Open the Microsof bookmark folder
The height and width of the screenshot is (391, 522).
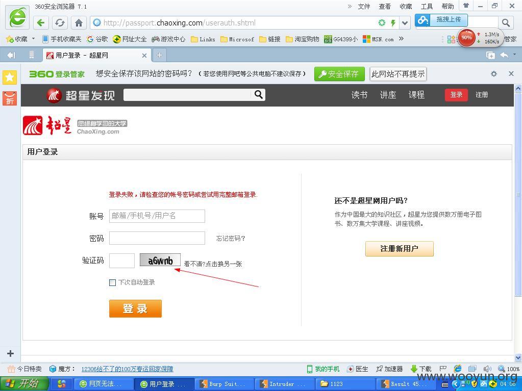(x=237, y=39)
